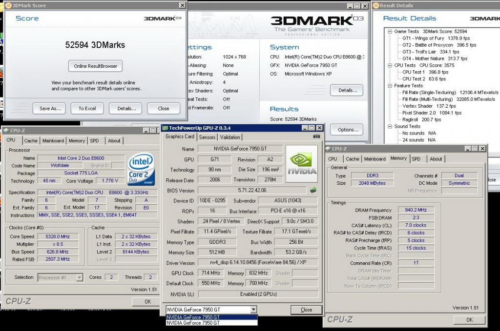Click the Device ID value 10DE - 0295
Viewport: 500px width, 331px height.
212,200
